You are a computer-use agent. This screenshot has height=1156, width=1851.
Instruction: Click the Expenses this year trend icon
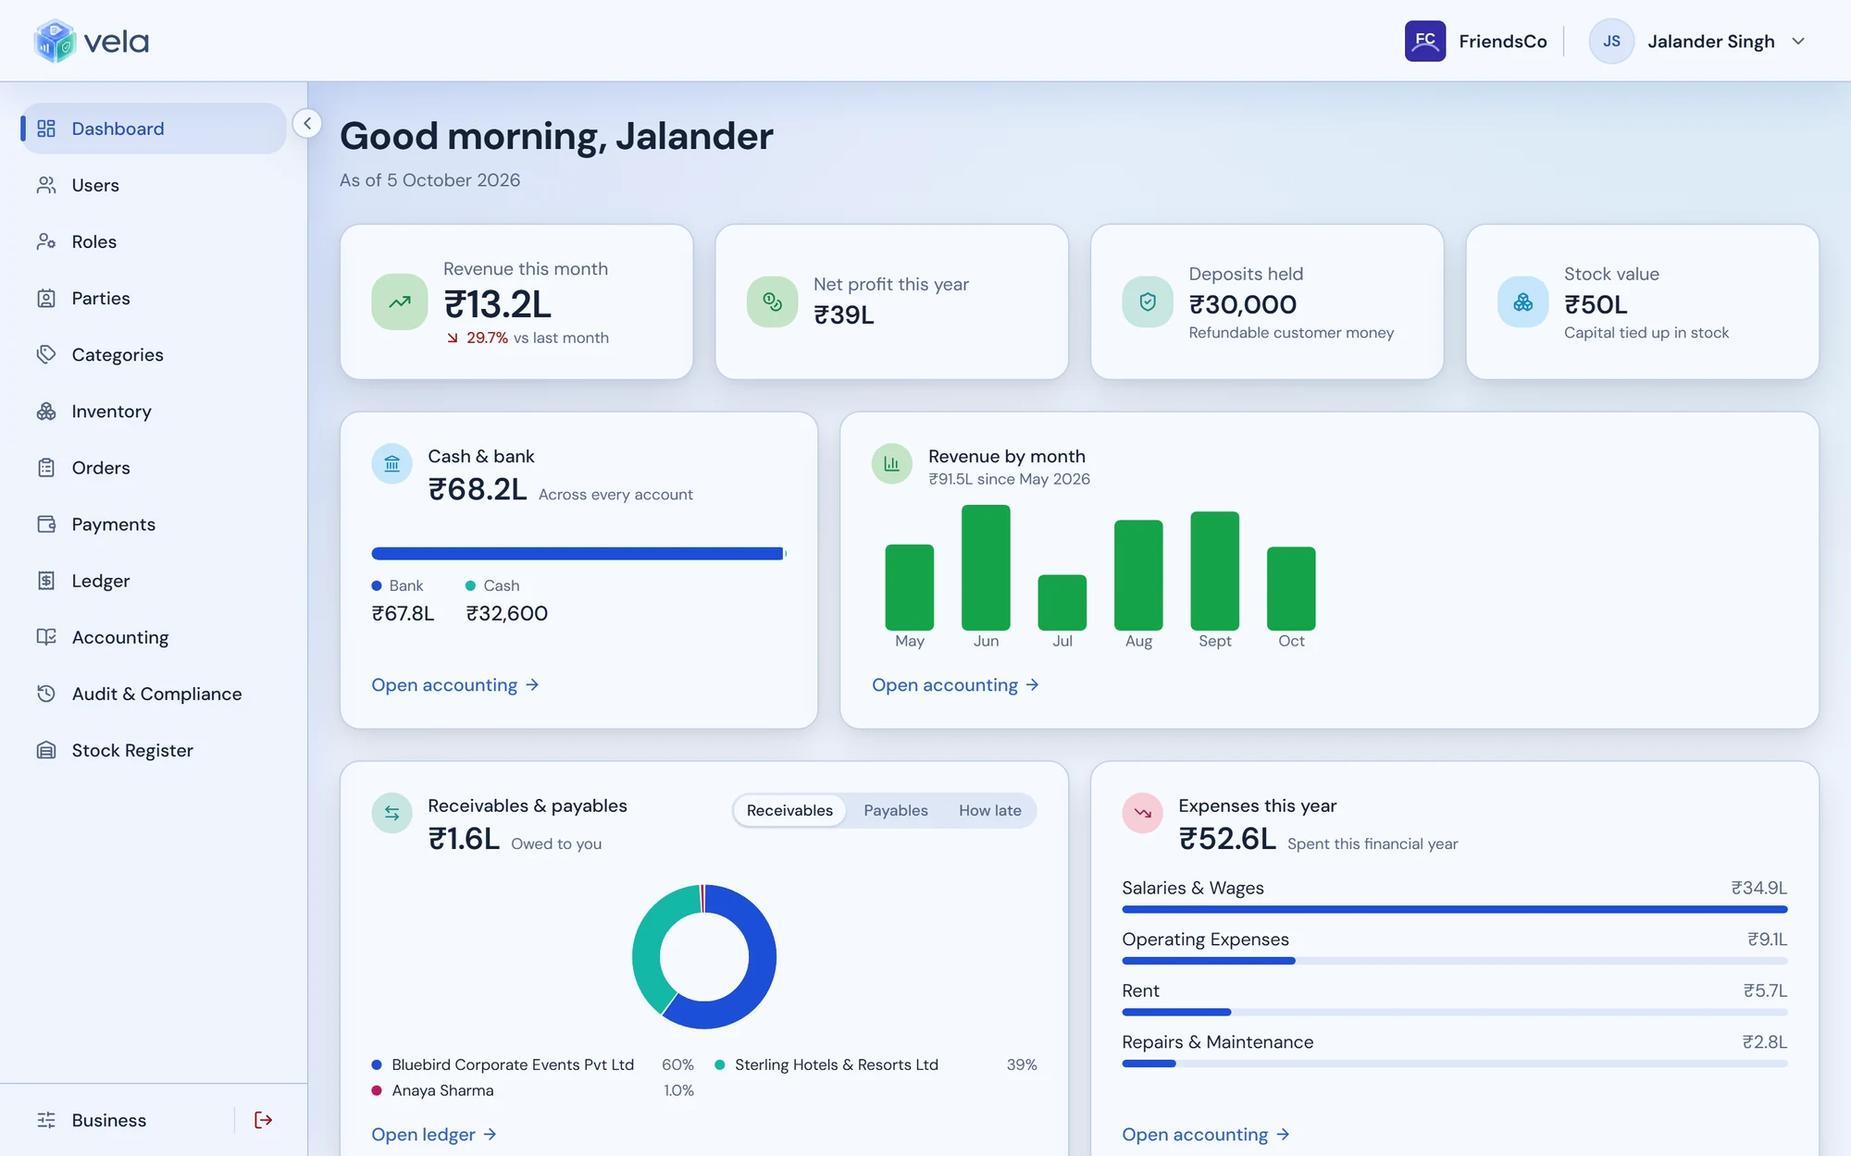1143,813
